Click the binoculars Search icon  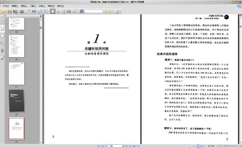click(81, 11)
